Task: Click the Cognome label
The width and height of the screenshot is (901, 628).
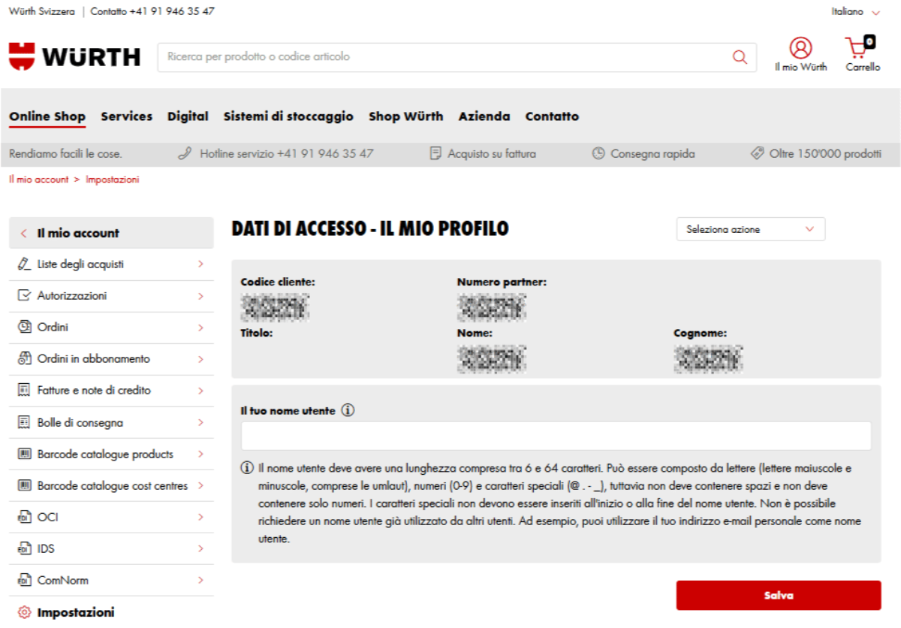Action: pos(700,333)
